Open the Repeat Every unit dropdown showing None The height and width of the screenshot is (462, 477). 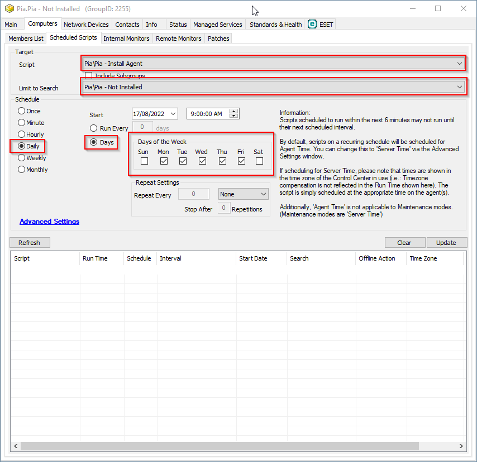point(244,194)
